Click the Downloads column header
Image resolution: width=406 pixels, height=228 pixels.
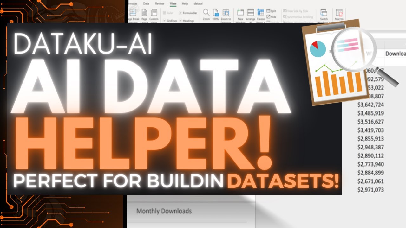pyautogui.click(x=396, y=54)
